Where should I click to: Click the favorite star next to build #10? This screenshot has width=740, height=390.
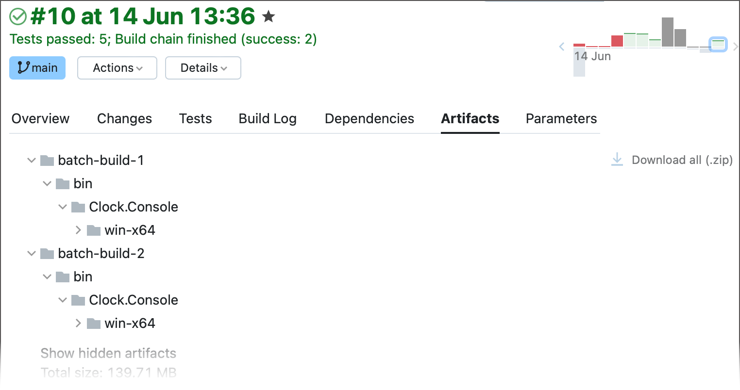coord(269,17)
